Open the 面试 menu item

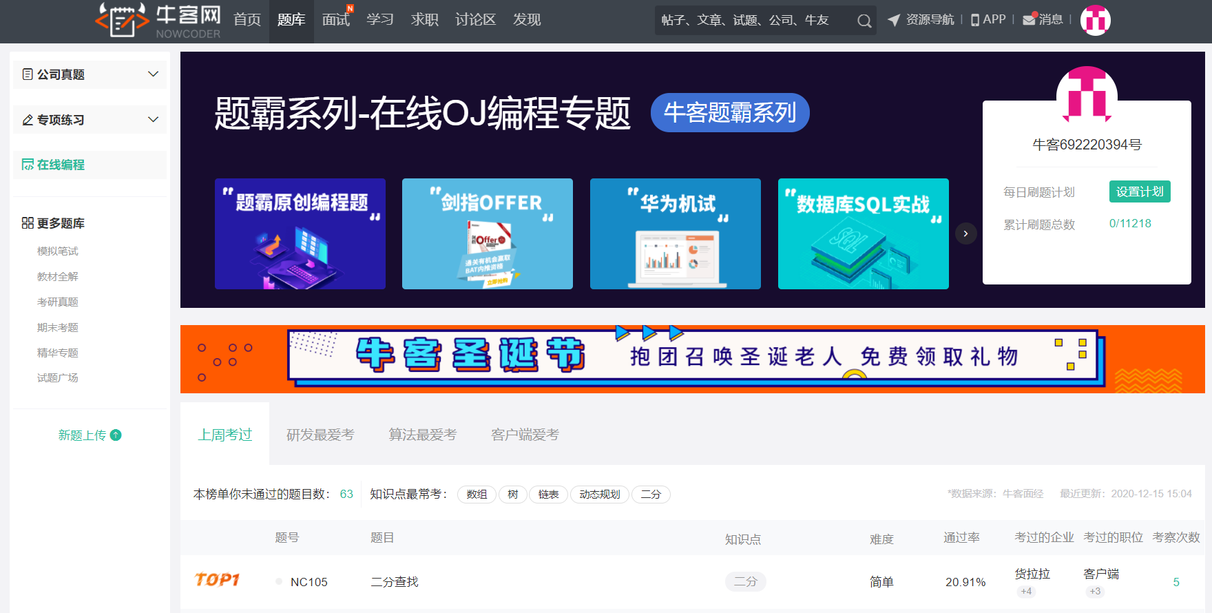click(x=336, y=20)
